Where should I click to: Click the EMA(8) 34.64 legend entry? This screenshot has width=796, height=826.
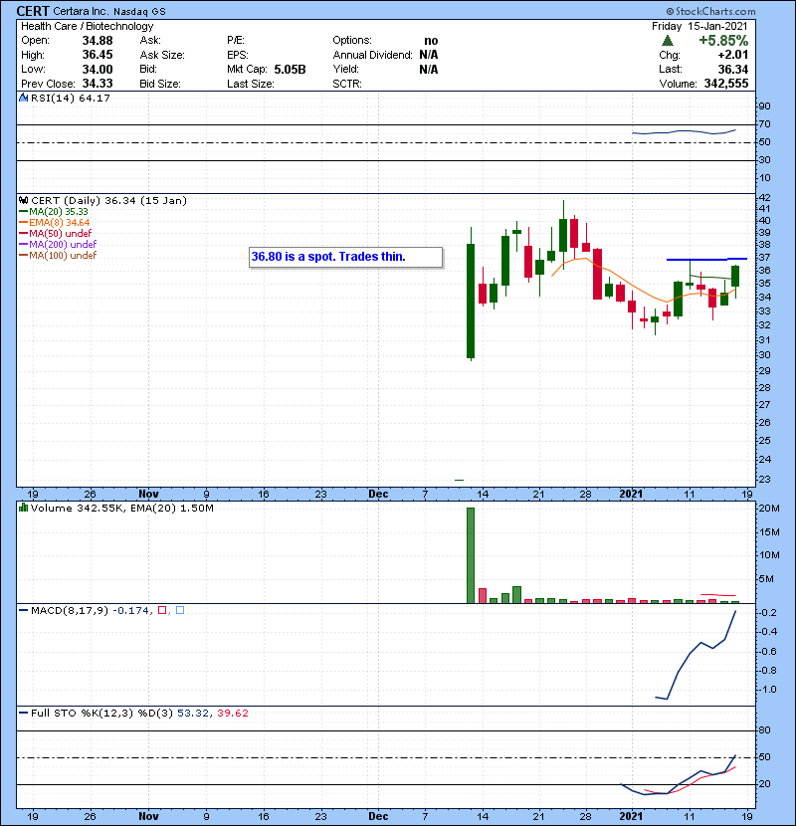pyautogui.click(x=55, y=222)
